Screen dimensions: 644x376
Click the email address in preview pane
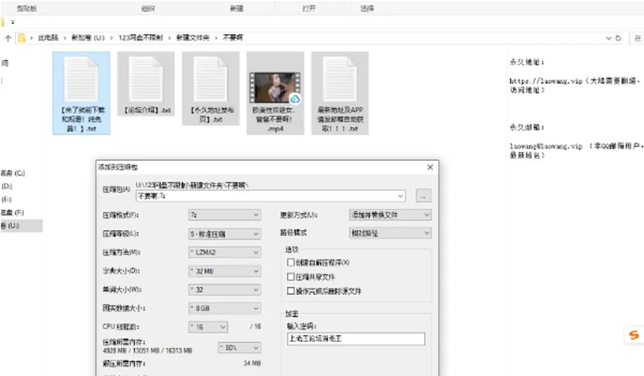546,146
